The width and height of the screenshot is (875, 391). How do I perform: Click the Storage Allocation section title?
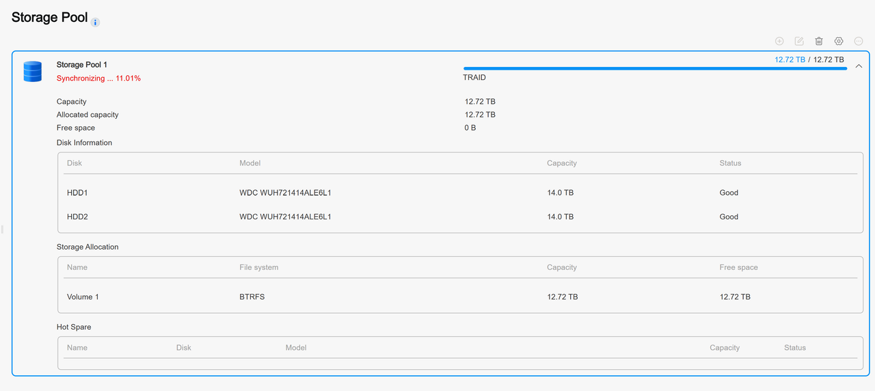(x=87, y=247)
